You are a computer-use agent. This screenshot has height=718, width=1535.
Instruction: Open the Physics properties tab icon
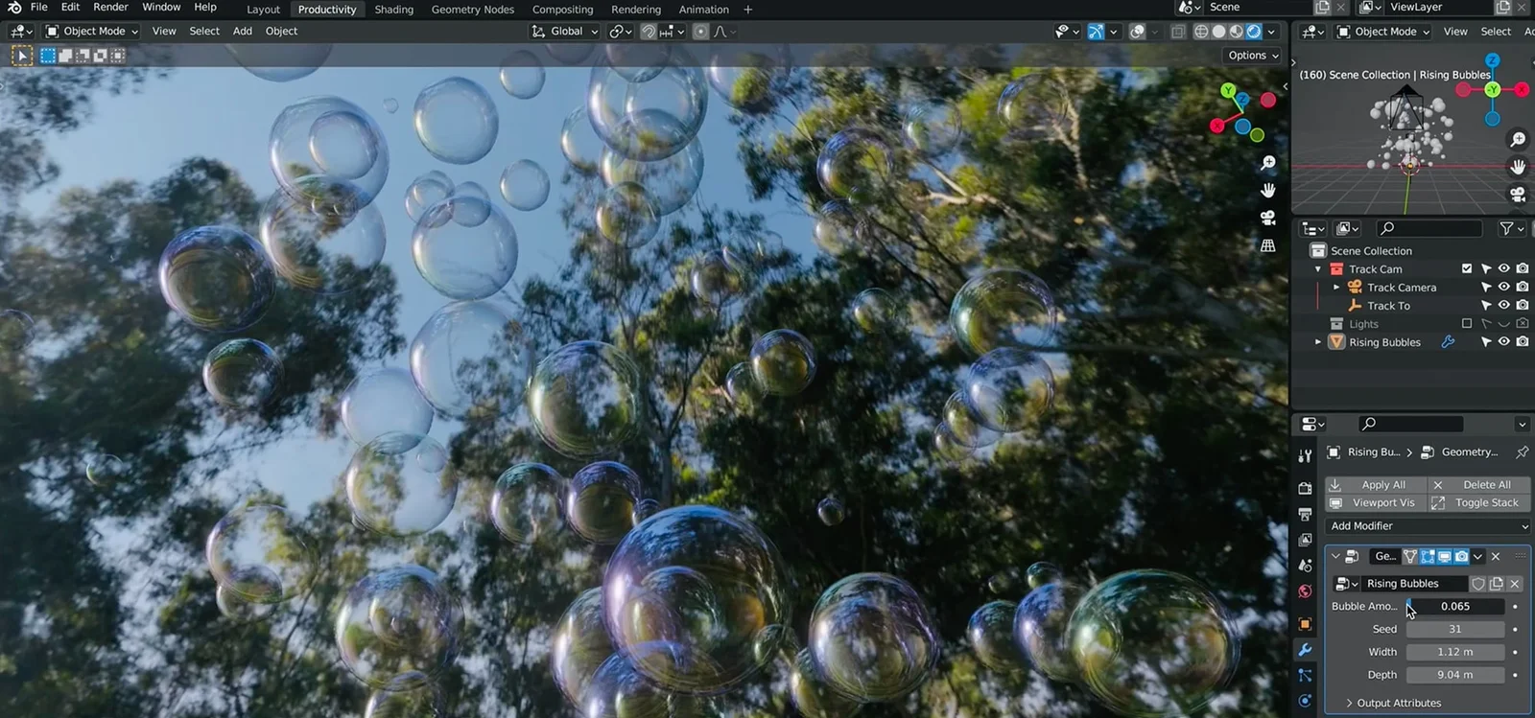click(x=1305, y=701)
